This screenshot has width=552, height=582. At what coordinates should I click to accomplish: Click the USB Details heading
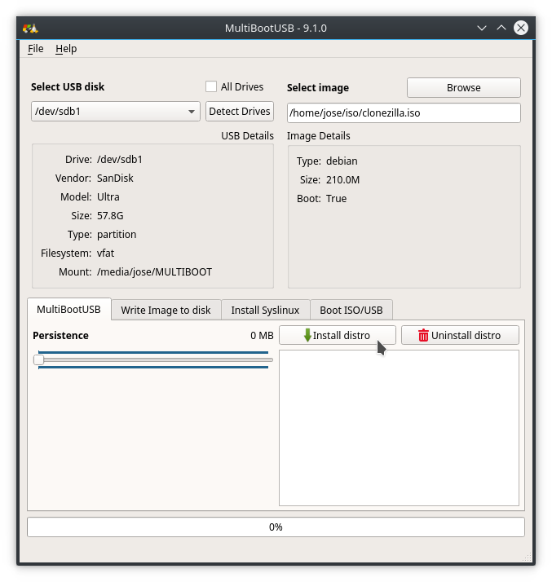248,136
